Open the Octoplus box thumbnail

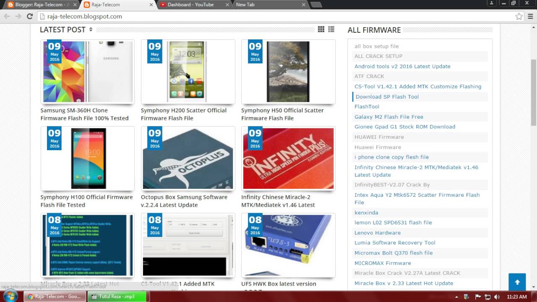click(188, 158)
